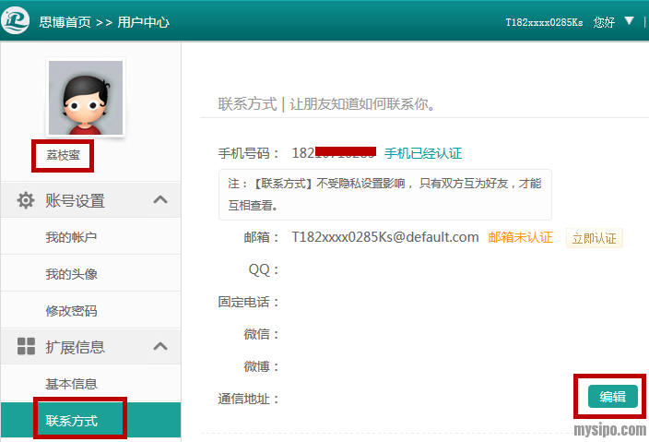The image size is (649, 442).
Task: Open the 您好 dropdown arrow
Action: pyautogui.click(x=629, y=20)
